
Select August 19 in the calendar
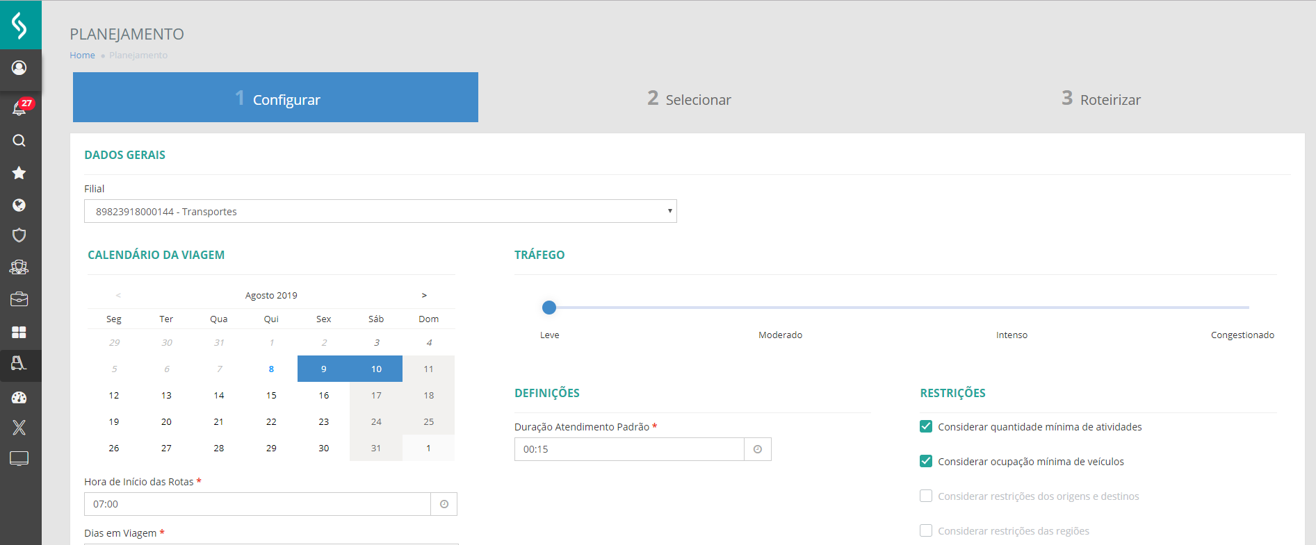click(x=114, y=421)
